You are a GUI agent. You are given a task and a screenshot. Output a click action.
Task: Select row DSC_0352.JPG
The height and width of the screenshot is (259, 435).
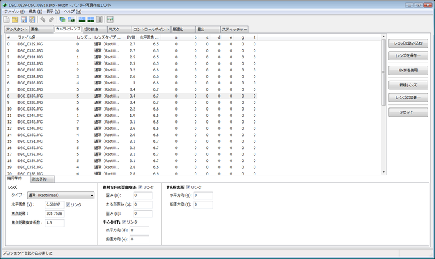[132, 148]
